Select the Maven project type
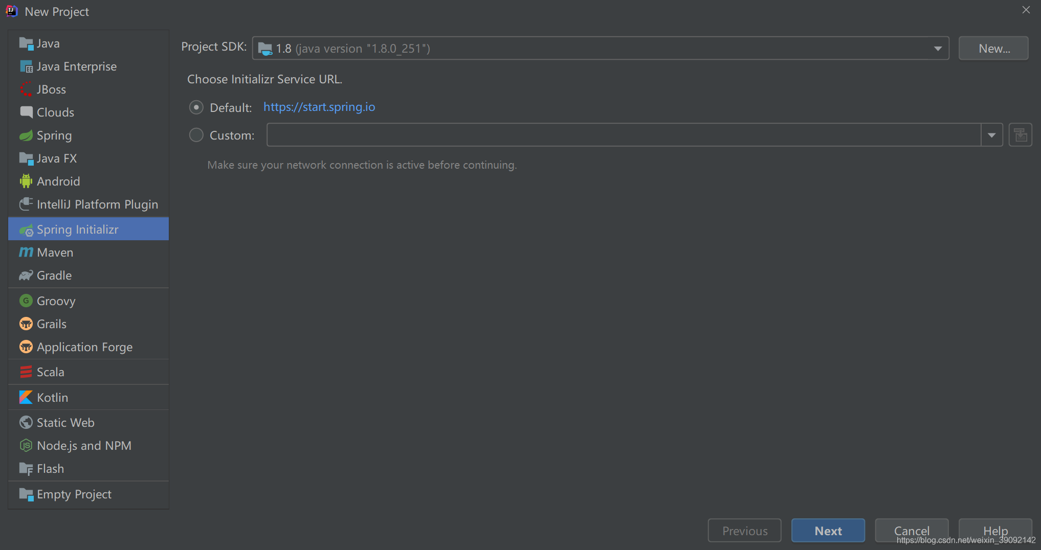Viewport: 1041px width, 550px height. 54,252
